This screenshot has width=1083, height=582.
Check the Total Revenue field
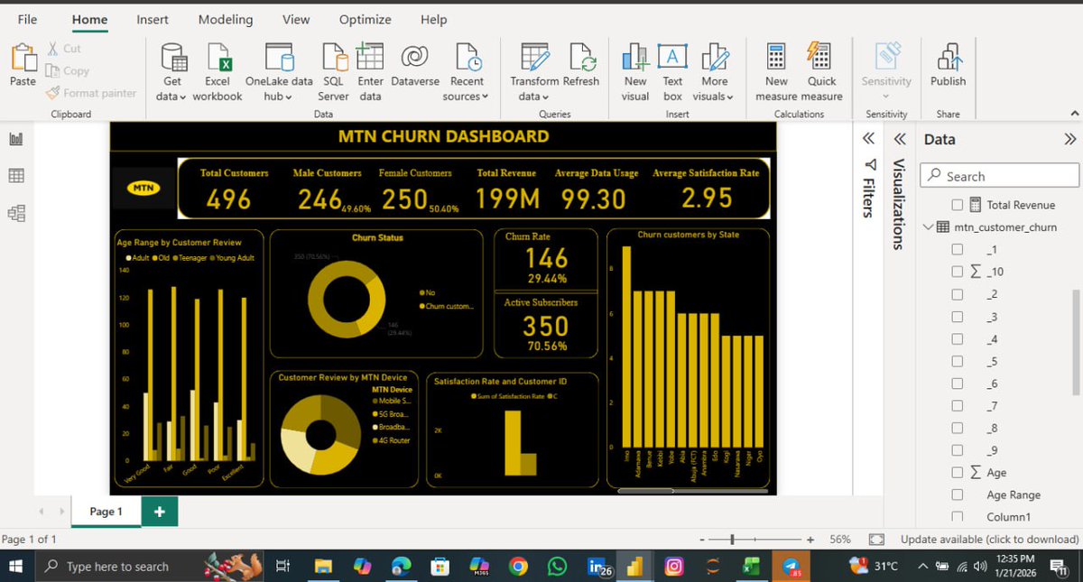point(958,205)
